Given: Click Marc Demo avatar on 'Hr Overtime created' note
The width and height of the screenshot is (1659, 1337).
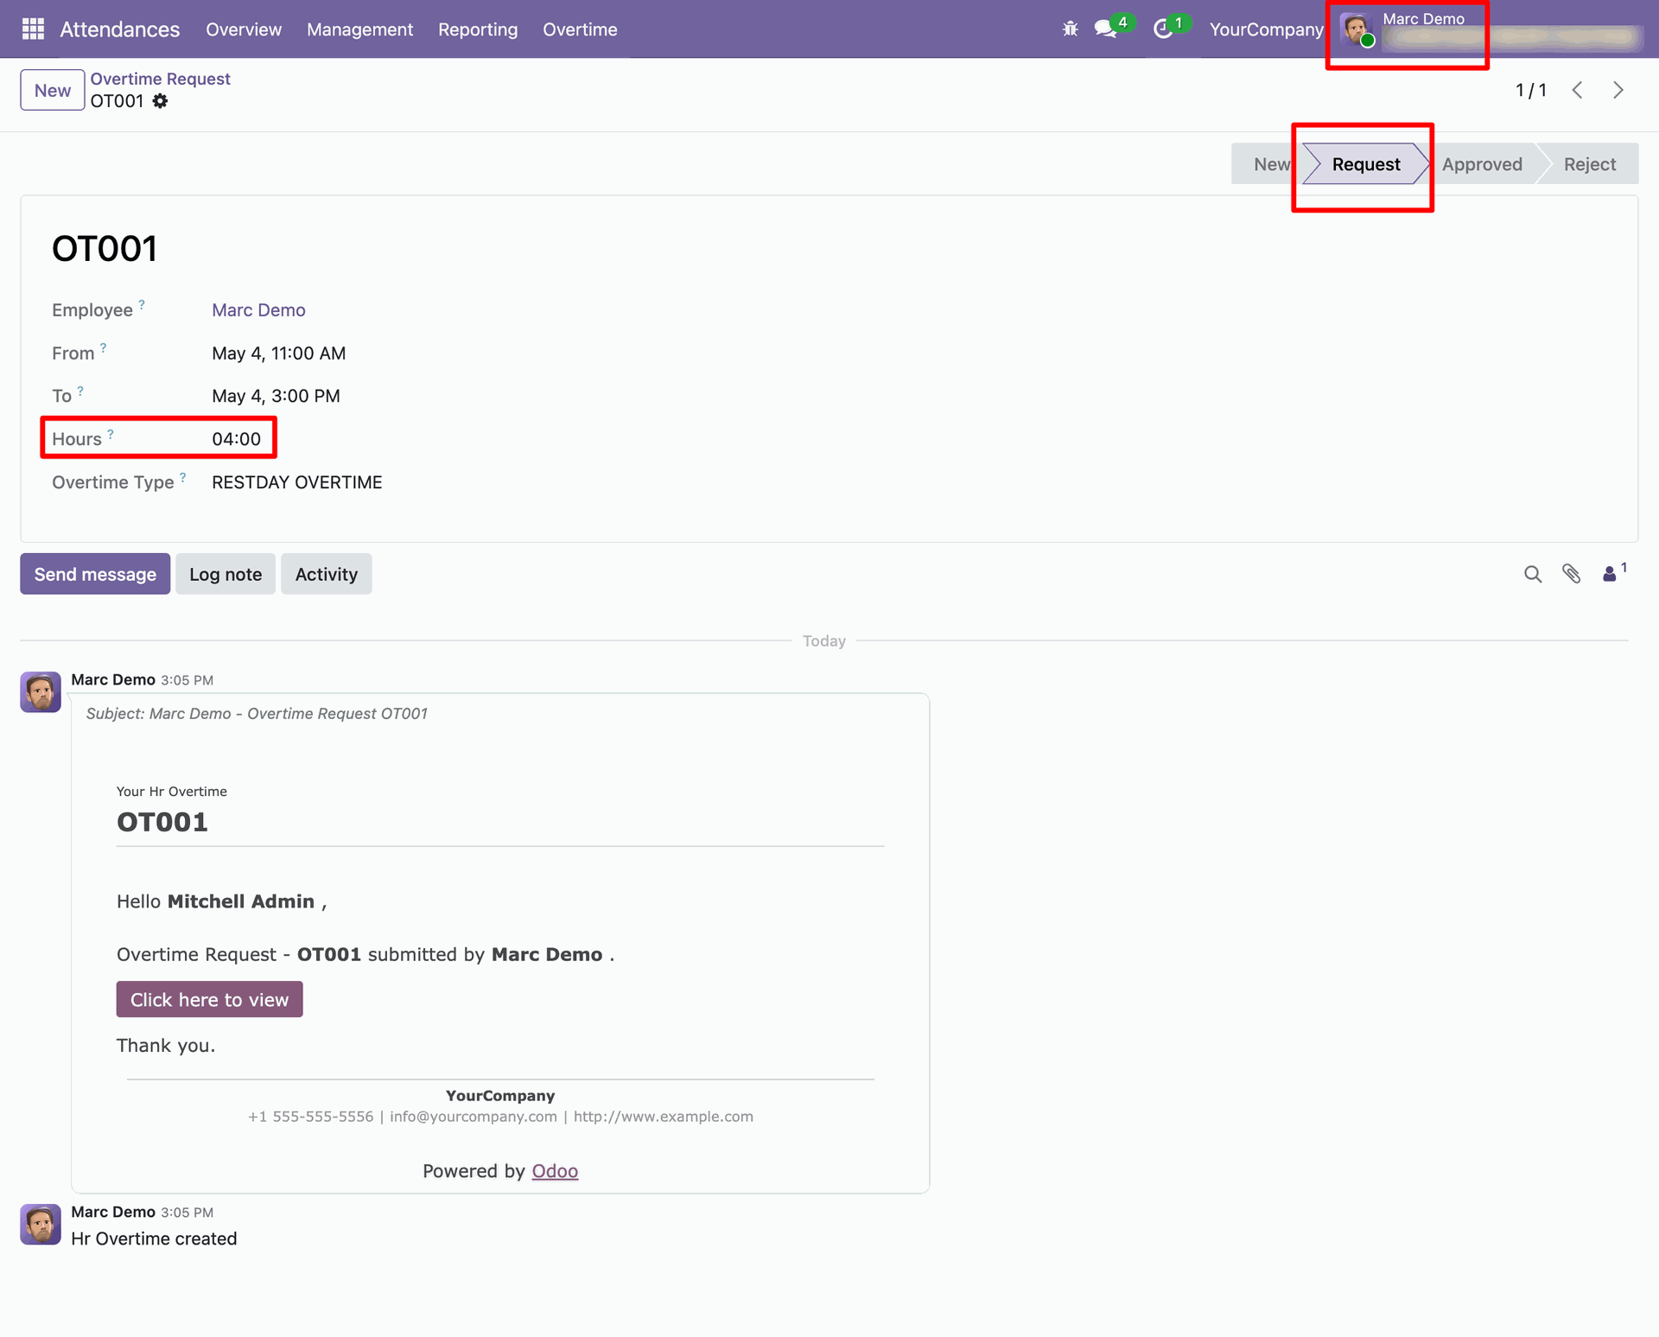Looking at the screenshot, I should (x=41, y=1224).
